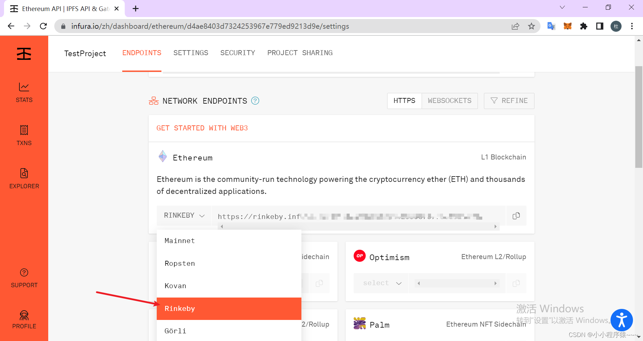Click Optimism URL scroll-left arrow
Viewport: 643px width, 341px height.
tap(419, 283)
